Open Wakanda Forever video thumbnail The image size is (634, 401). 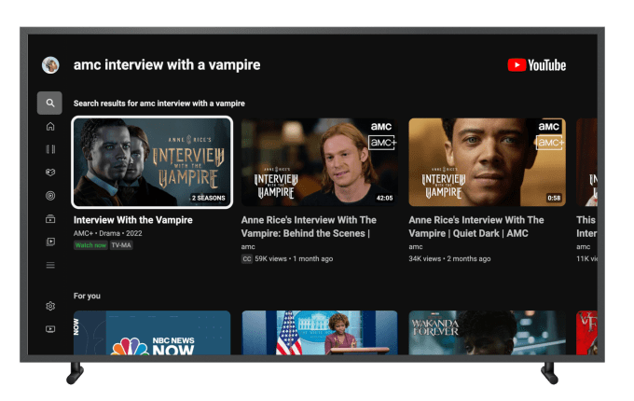487,333
